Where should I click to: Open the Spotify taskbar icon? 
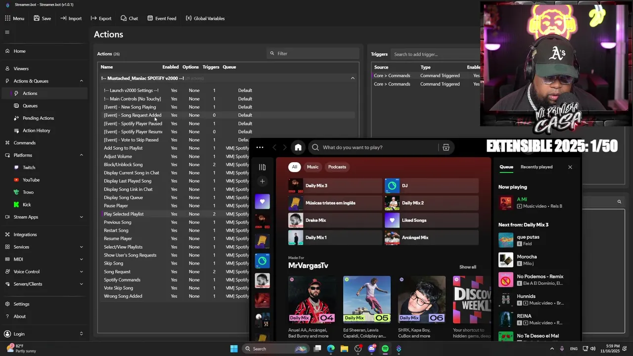(385, 349)
